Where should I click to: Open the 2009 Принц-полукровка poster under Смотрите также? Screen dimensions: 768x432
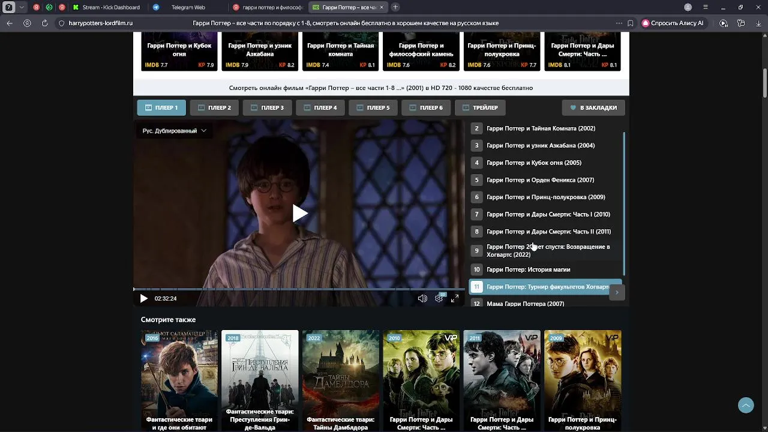coord(583,380)
